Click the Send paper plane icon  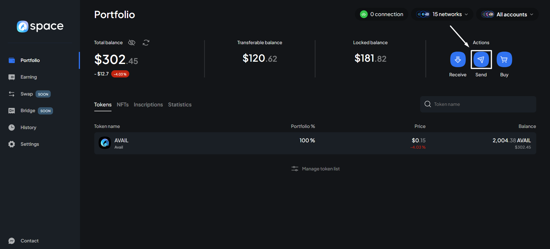(481, 59)
